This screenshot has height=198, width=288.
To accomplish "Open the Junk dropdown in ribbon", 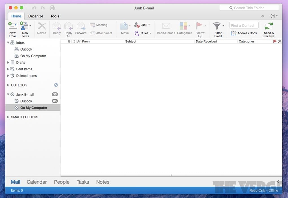I will 149,25.
